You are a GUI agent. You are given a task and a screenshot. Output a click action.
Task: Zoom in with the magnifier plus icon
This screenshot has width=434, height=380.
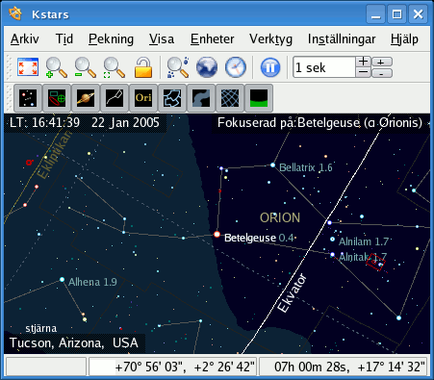[x=57, y=67]
